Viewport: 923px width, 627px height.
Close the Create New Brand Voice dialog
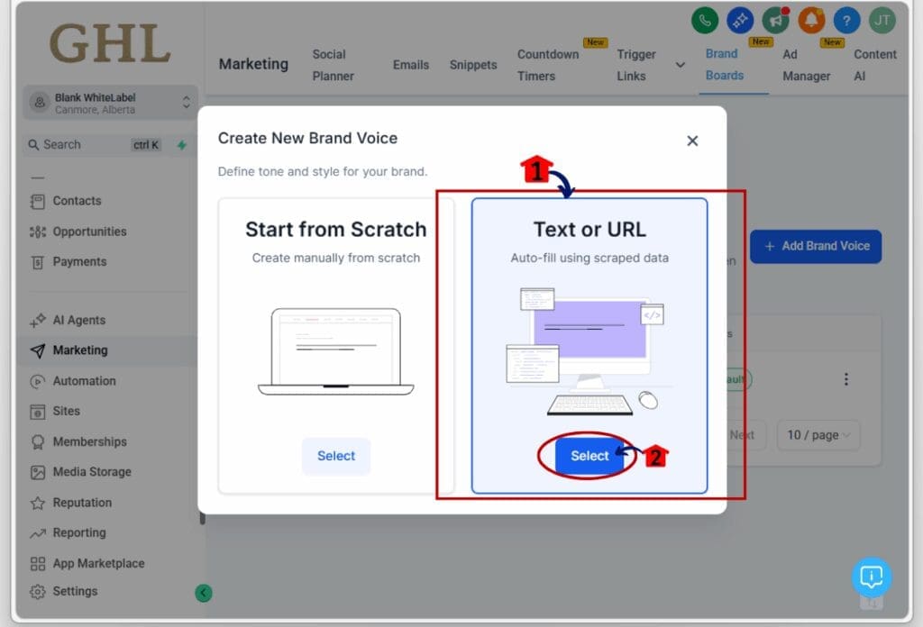(692, 141)
